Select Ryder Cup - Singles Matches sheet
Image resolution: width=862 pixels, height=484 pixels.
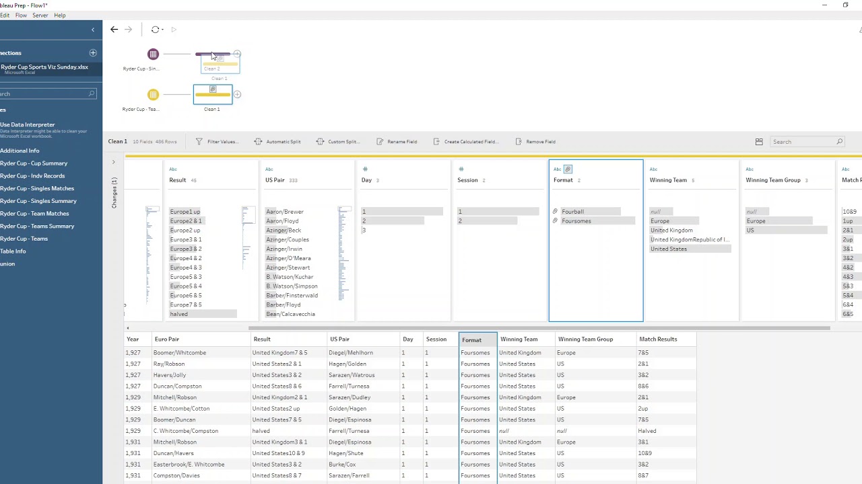pyautogui.click(x=37, y=188)
